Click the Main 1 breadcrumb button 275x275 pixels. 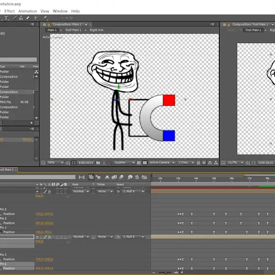point(52,30)
